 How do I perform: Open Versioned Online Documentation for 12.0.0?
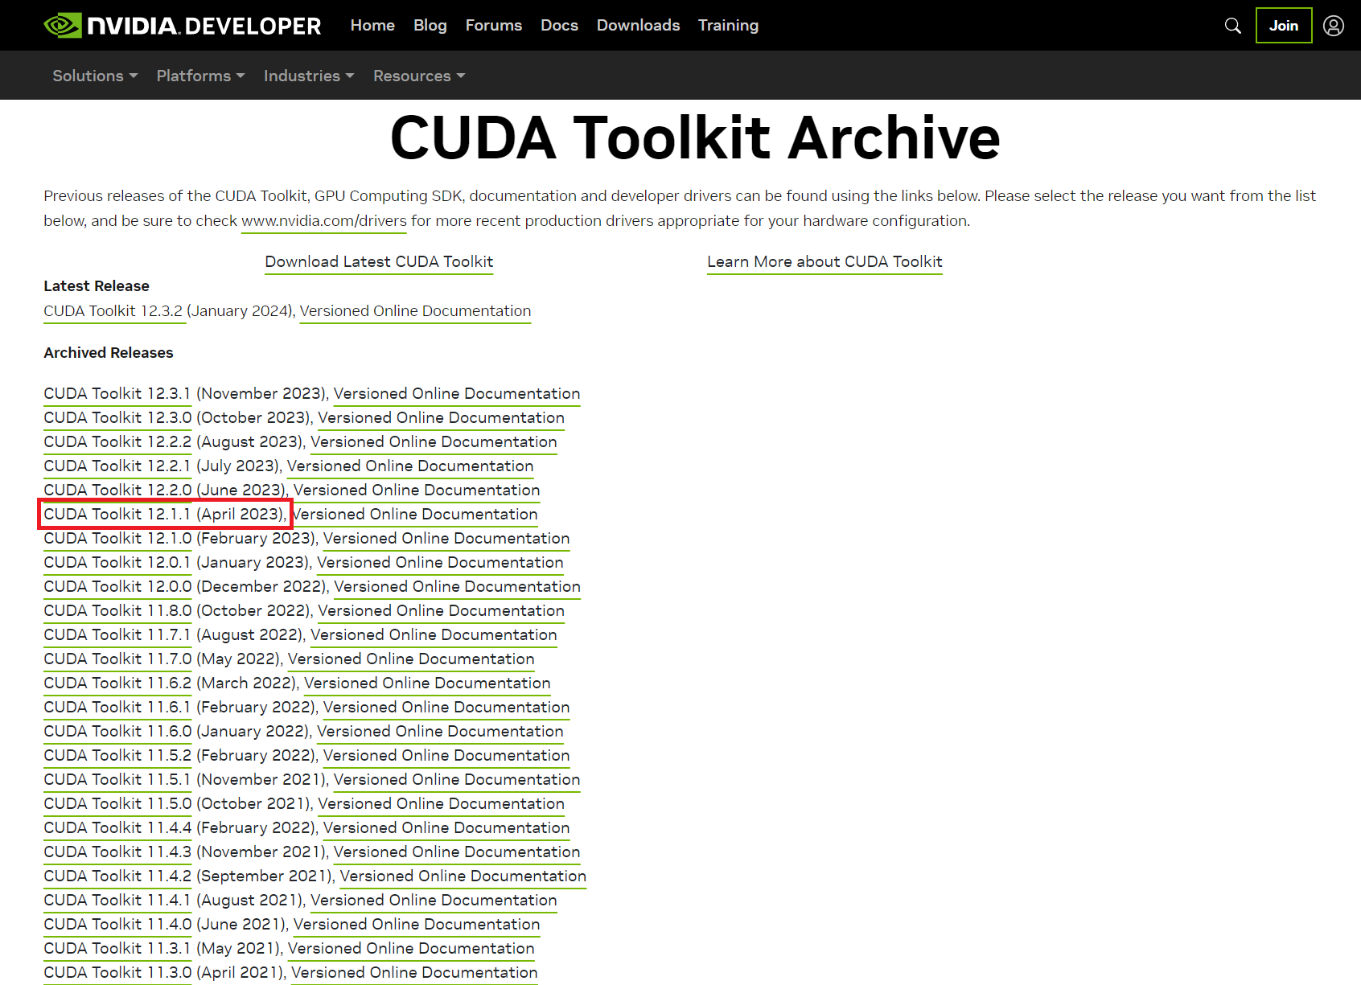click(457, 587)
